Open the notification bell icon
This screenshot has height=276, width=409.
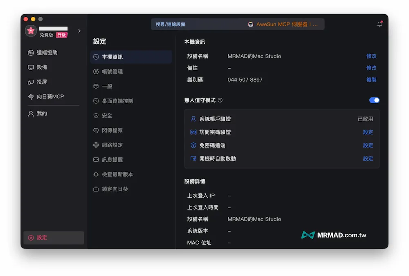click(x=380, y=24)
